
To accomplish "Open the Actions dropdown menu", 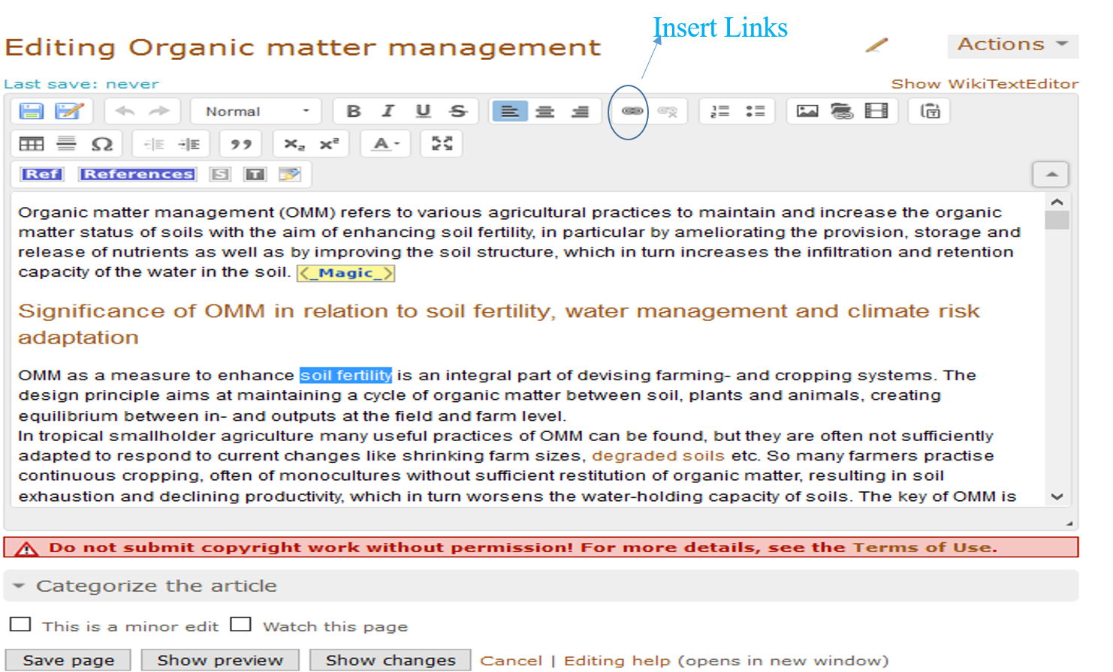I will tap(1012, 45).
